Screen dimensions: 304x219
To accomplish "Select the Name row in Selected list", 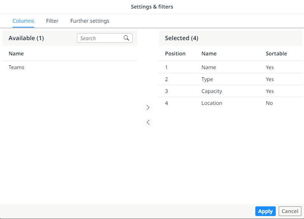I will 208,67.
